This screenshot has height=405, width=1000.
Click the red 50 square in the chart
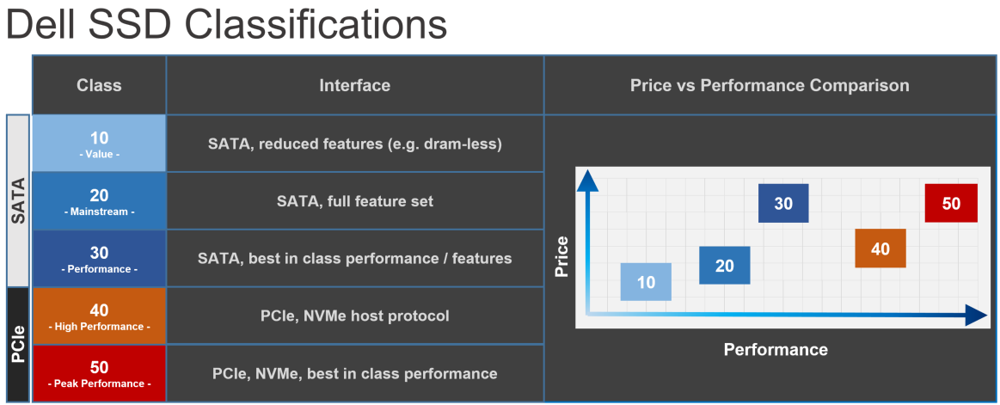click(951, 204)
